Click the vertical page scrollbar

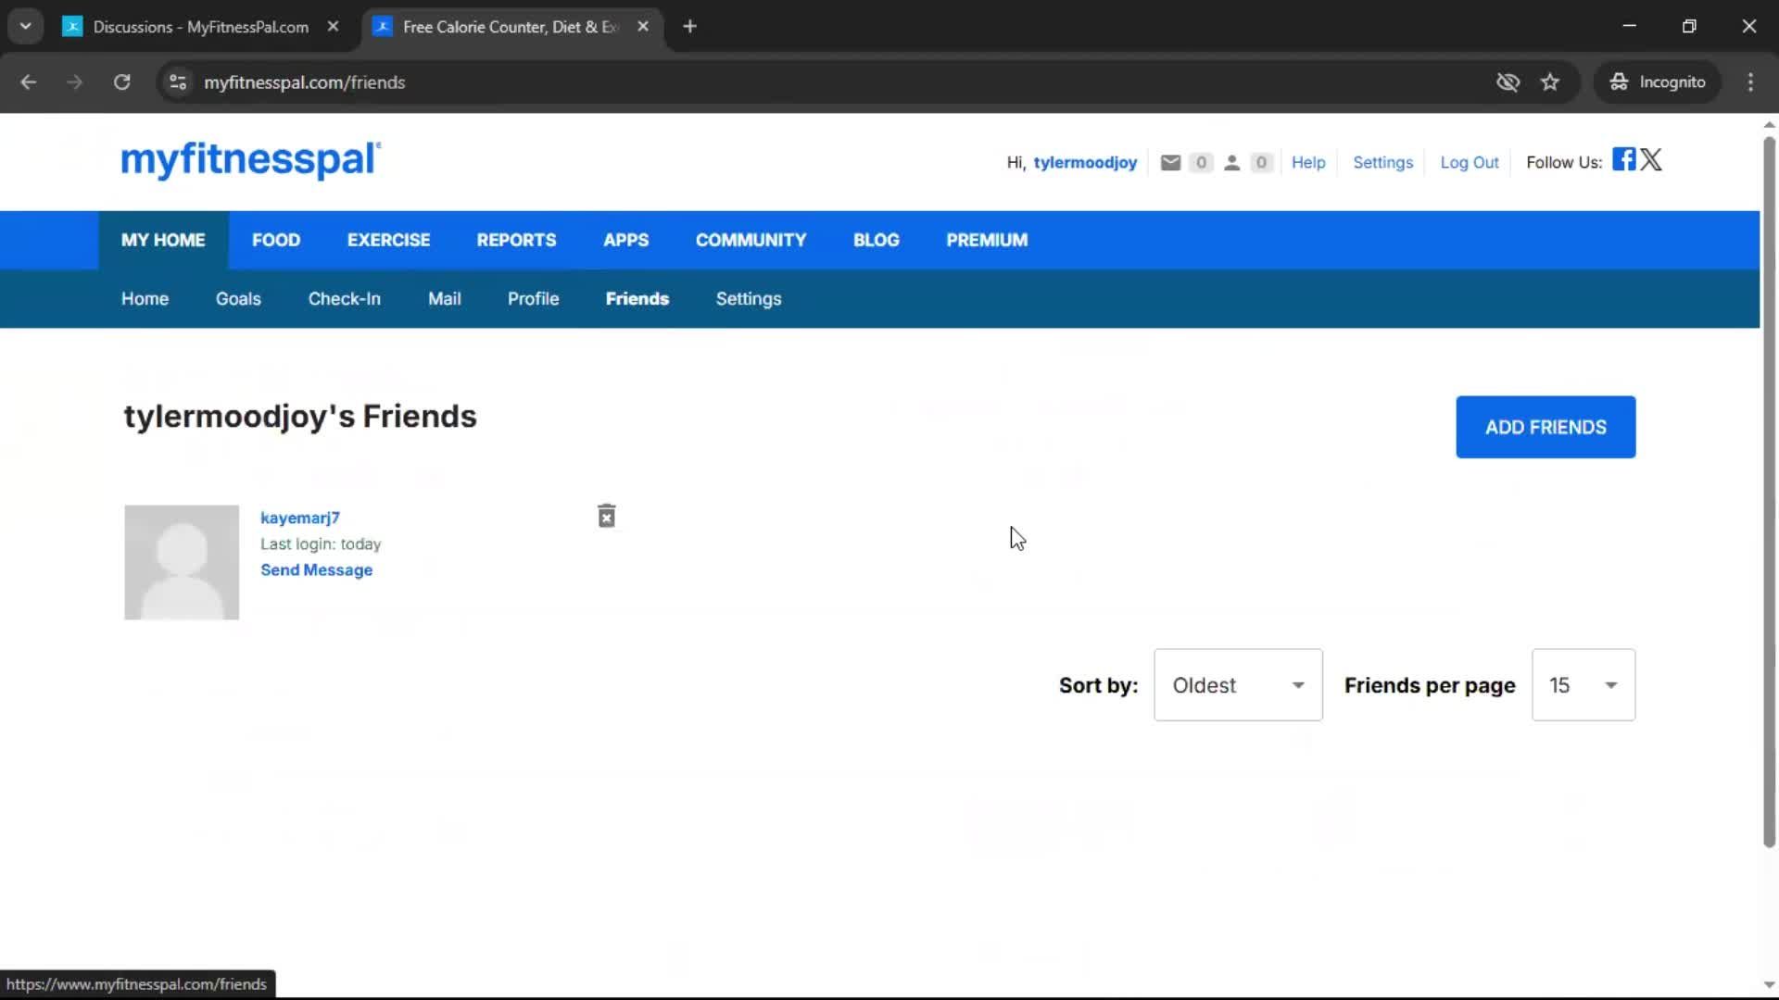point(1769,491)
